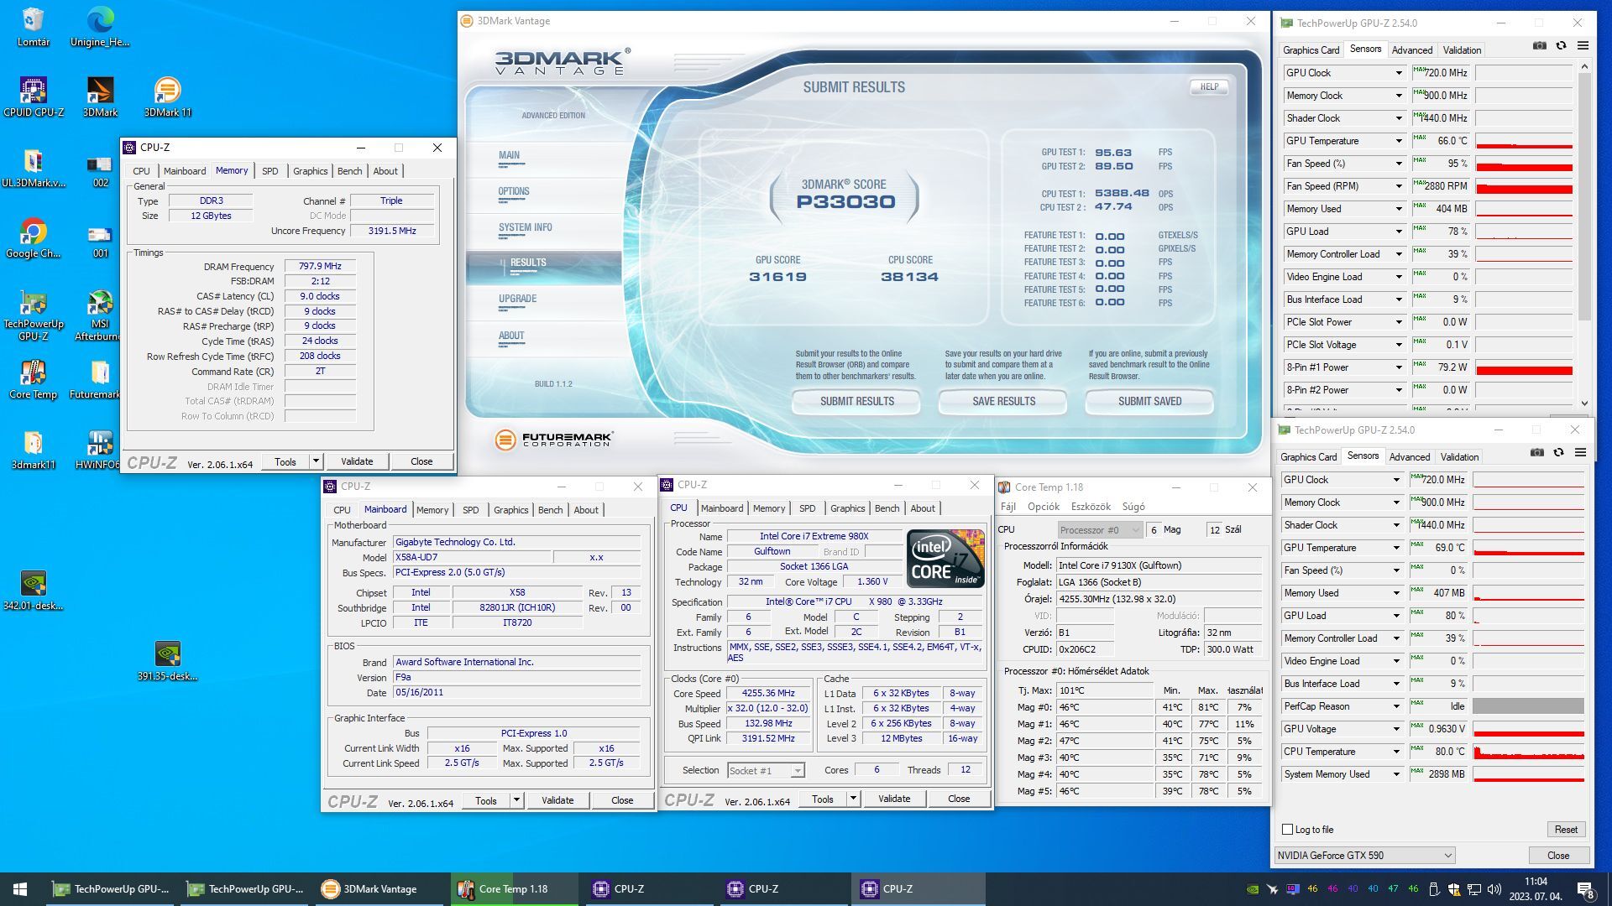
Task: Click the SAVE RESULTS button
Action: tap(1002, 401)
